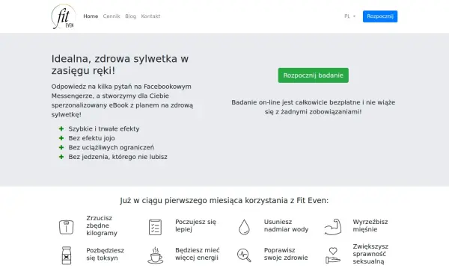This screenshot has width=449, height=280.
Task: Click the text Usuniesz nadmiar wody
Action: click(x=286, y=225)
